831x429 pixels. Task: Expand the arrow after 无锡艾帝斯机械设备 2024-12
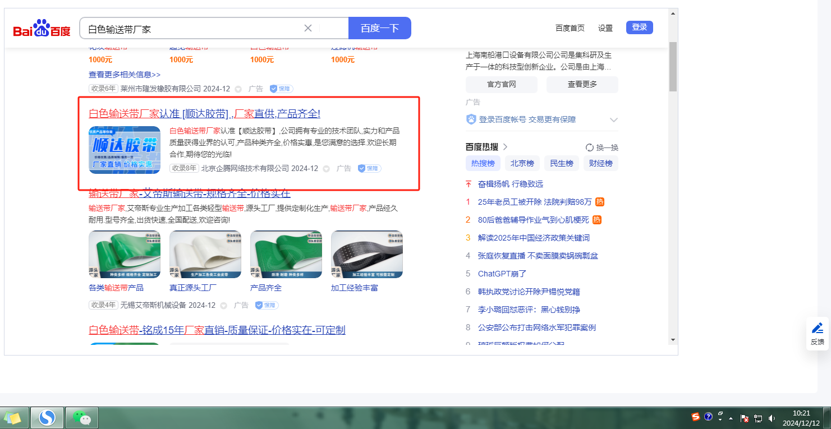223,306
